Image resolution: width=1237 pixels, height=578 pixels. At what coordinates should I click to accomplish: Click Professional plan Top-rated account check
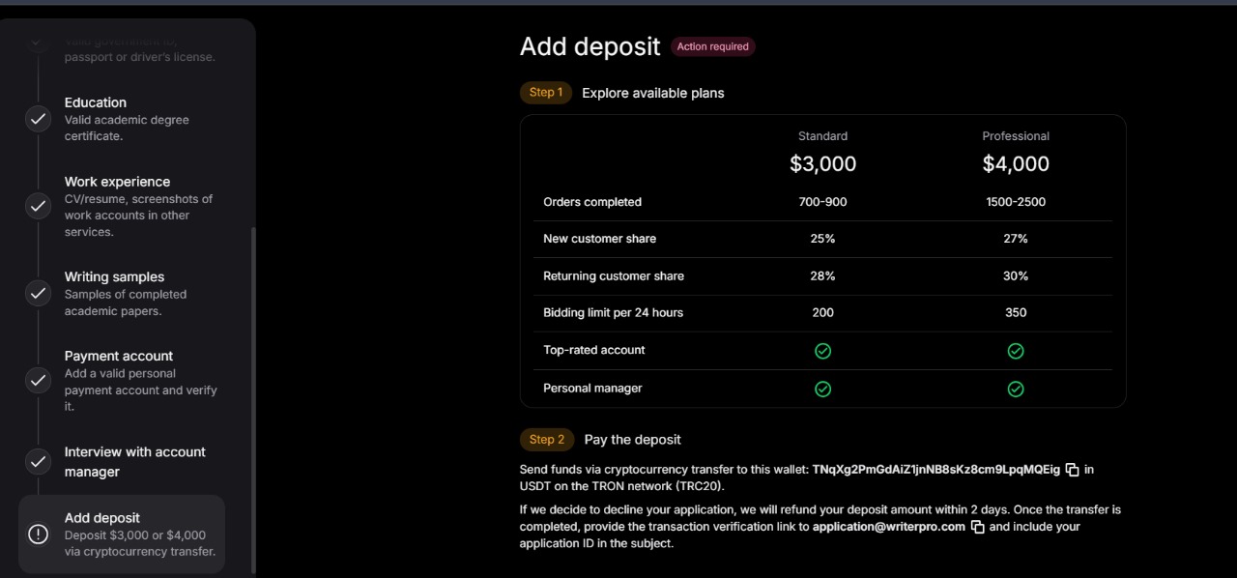pyautogui.click(x=1016, y=351)
